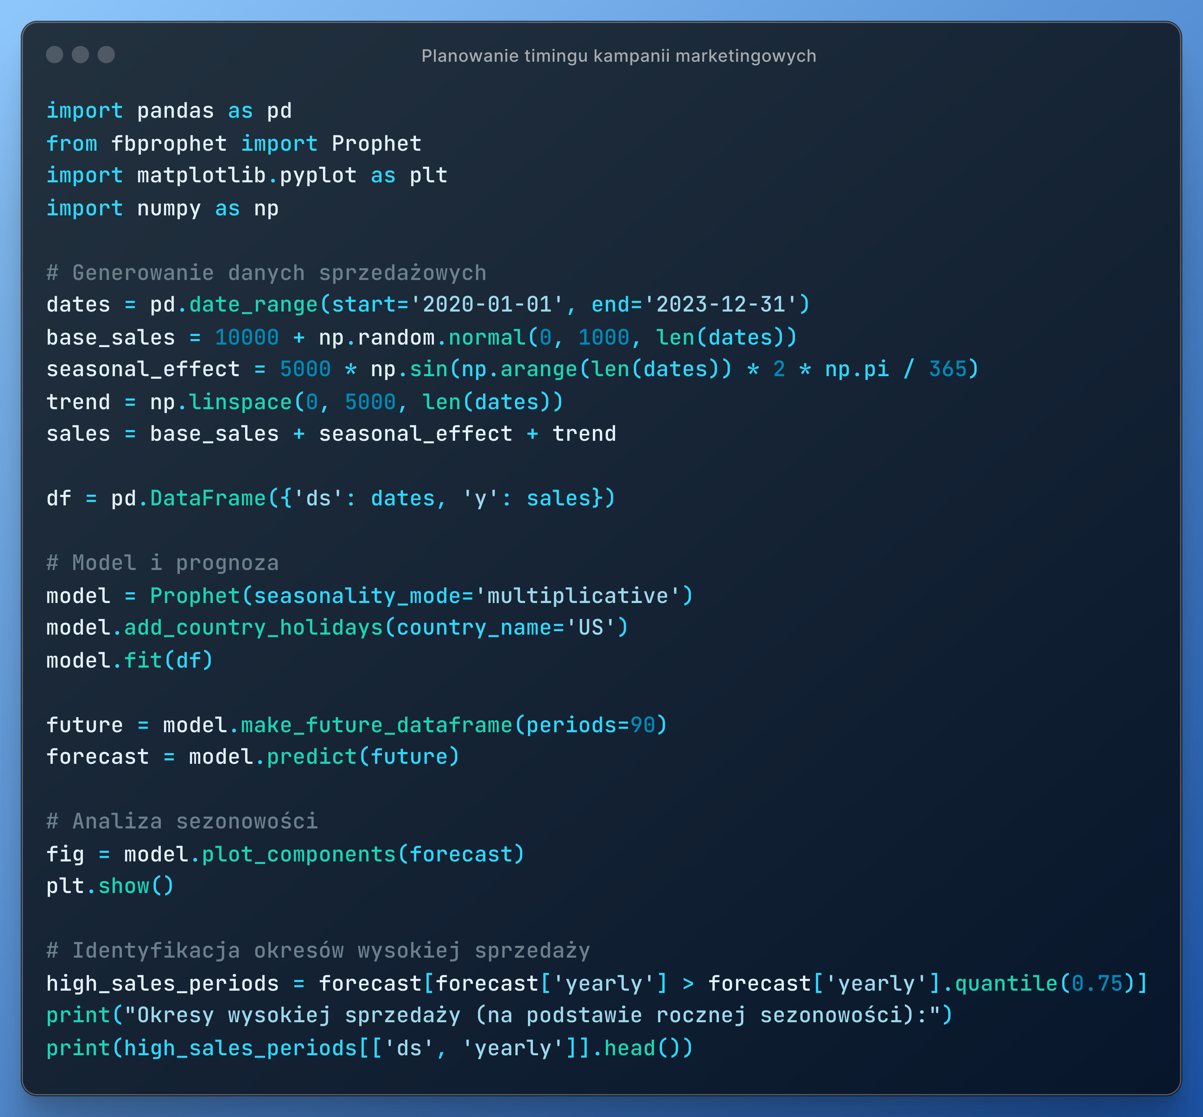This screenshot has width=1203, height=1117.
Task: Click the 'linspace' function name
Action: [x=240, y=402]
